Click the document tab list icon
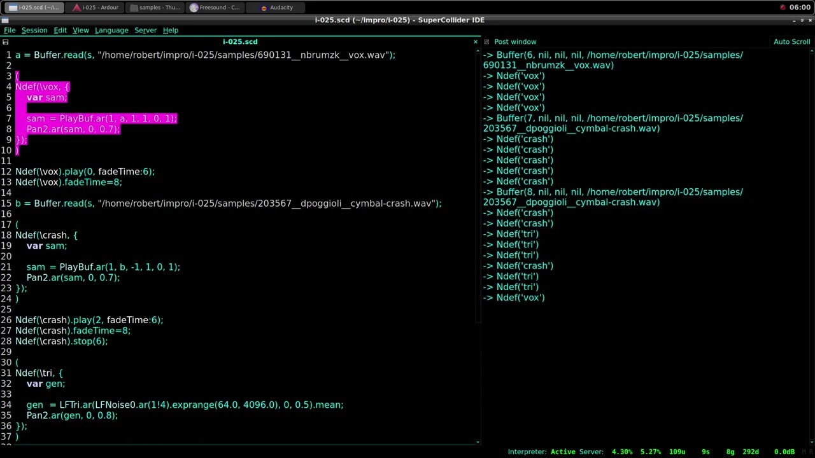The height and width of the screenshot is (458, 815). click(x=6, y=42)
